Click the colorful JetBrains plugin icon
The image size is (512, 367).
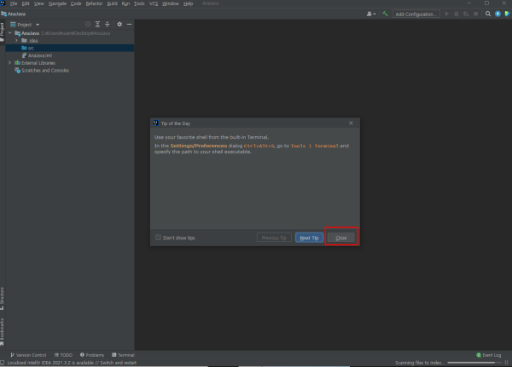click(507, 14)
